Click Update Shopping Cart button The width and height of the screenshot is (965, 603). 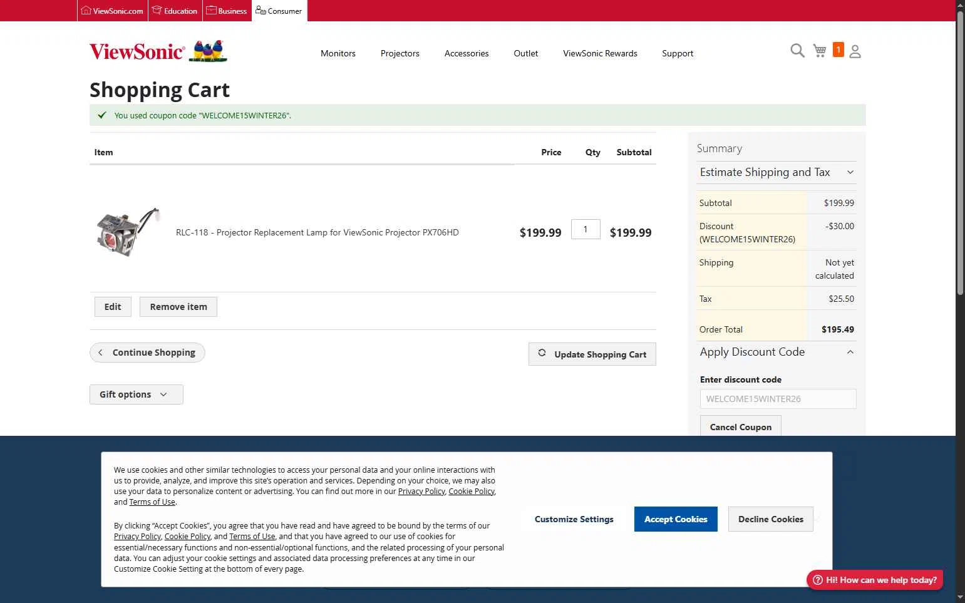pyautogui.click(x=592, y=354)
